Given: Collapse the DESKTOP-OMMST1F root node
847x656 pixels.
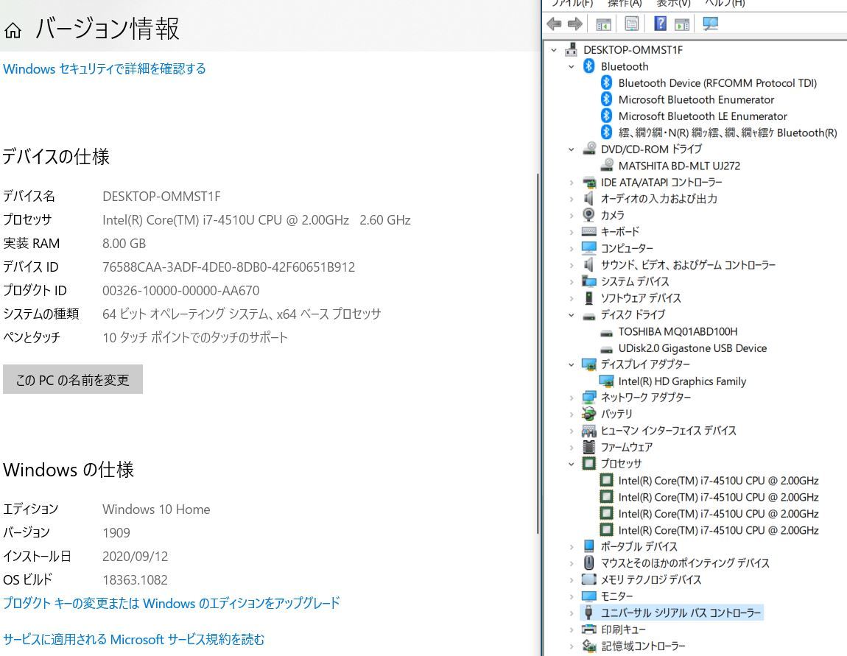Looking at the screenshot, I should coord(554,49).
